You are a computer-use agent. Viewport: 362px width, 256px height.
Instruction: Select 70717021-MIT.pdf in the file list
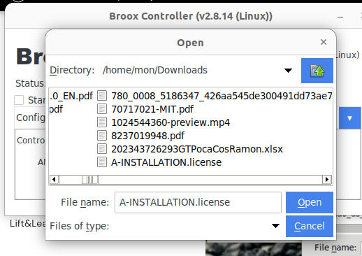(152, 109)
